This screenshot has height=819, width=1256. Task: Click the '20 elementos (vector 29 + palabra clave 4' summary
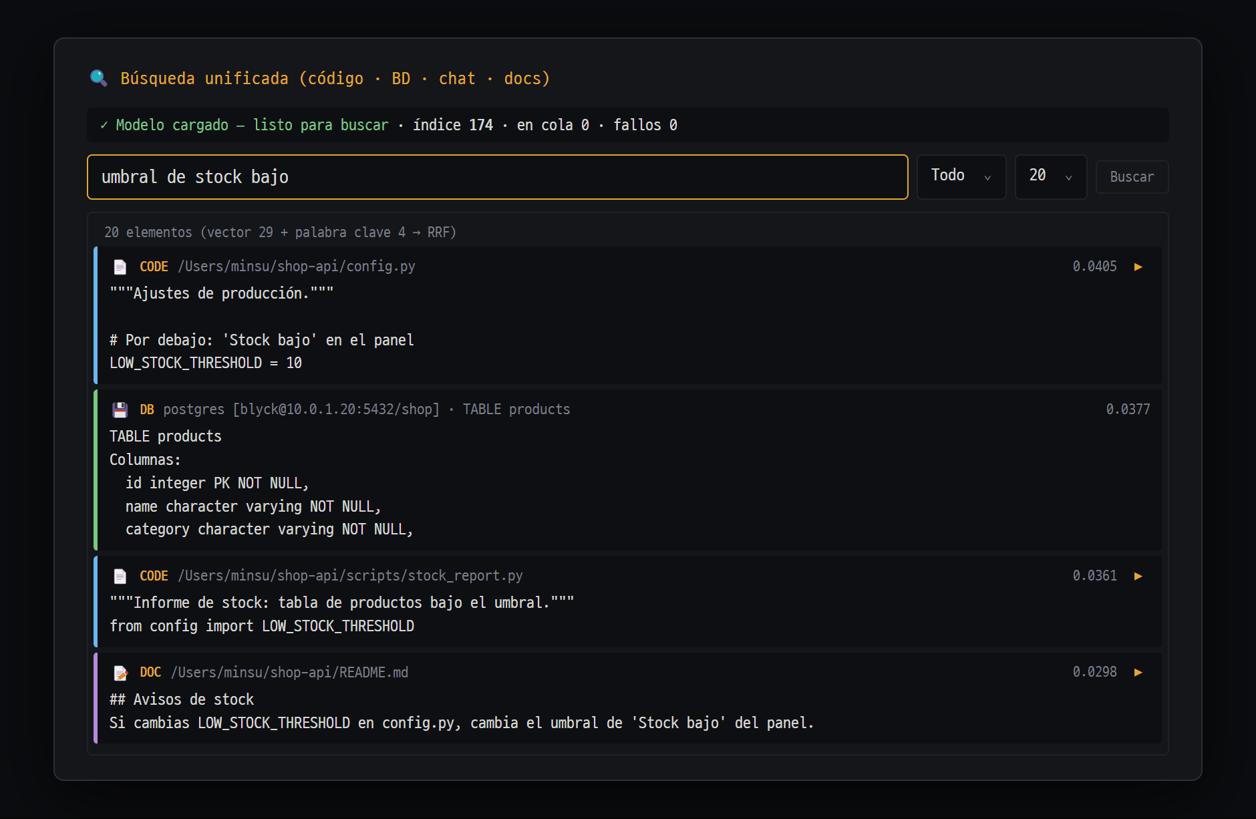coord(280,232)
